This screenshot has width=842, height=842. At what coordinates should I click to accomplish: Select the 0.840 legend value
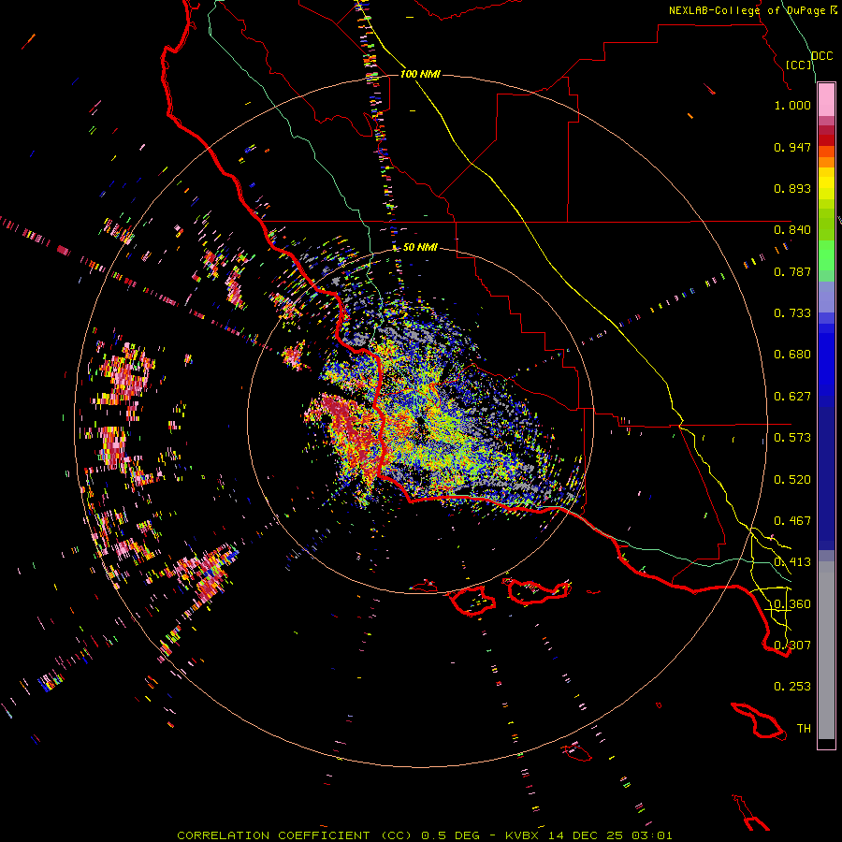[x=792, y=230]
